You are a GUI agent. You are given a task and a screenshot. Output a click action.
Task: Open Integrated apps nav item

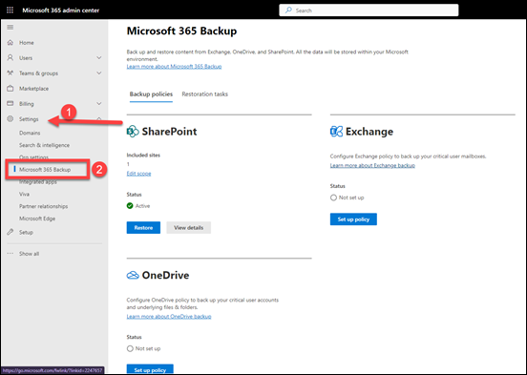coord(37,182)
